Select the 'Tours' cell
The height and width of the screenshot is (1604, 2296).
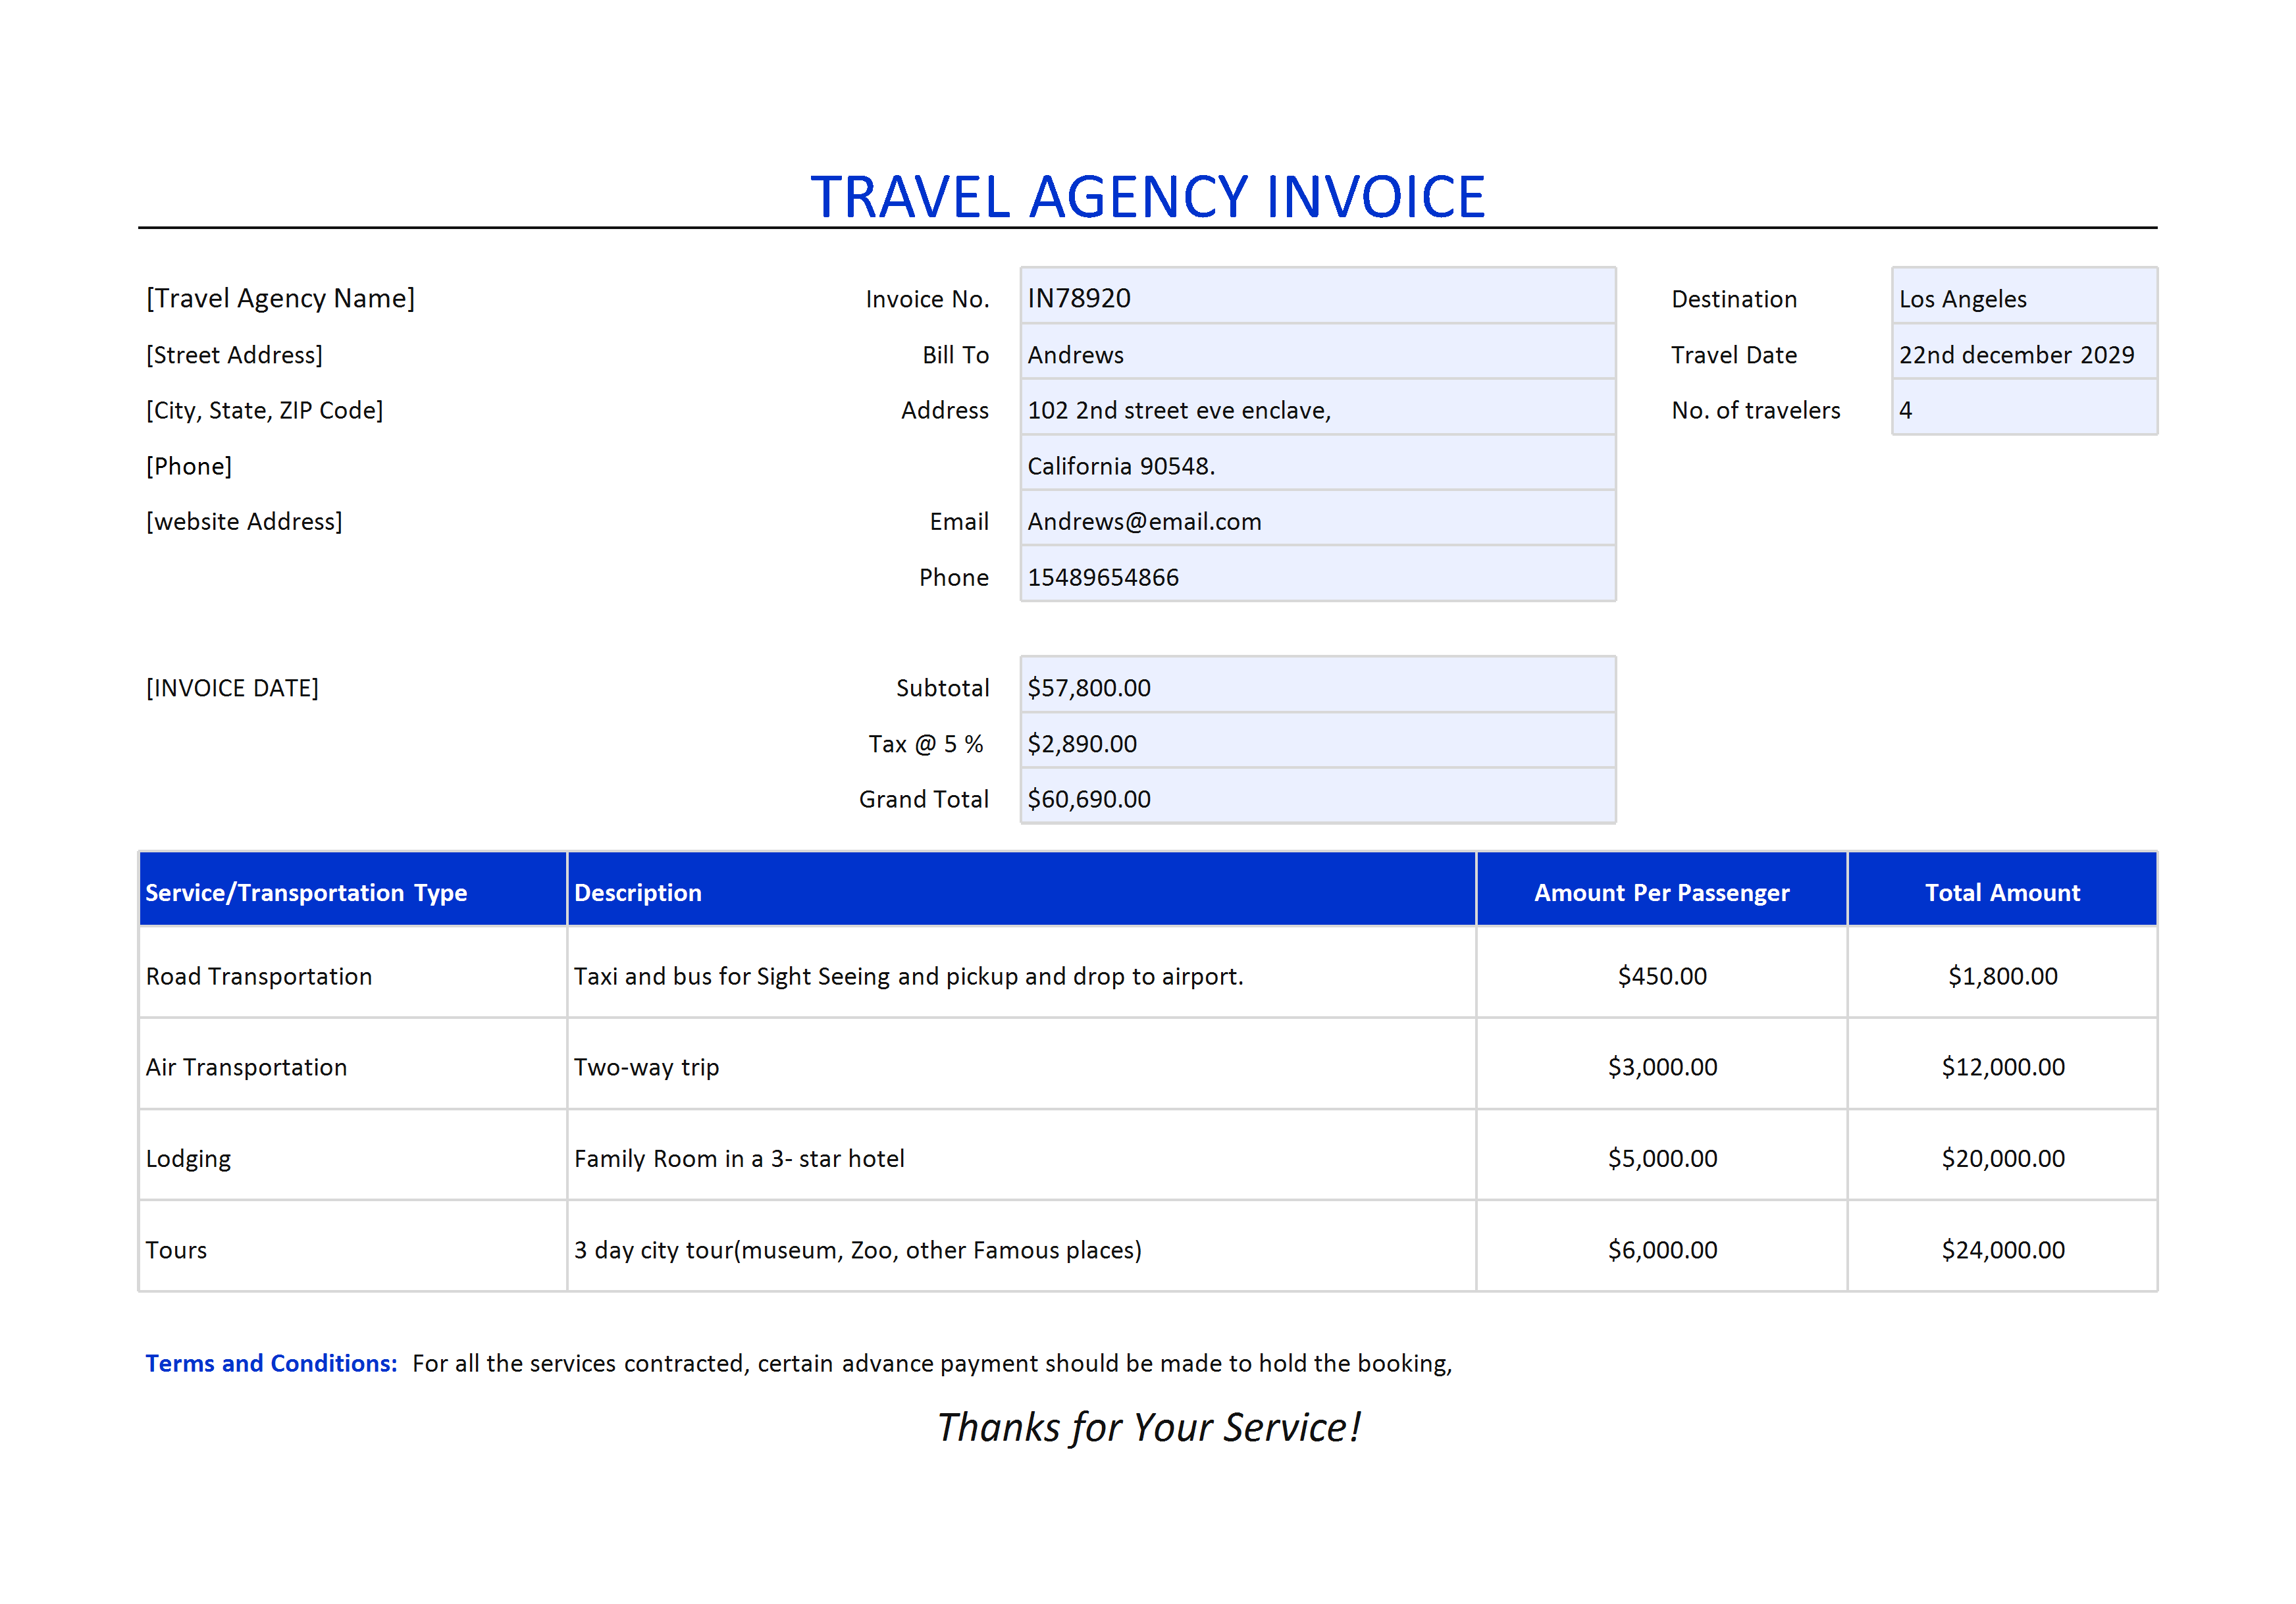pos(353,1247)
